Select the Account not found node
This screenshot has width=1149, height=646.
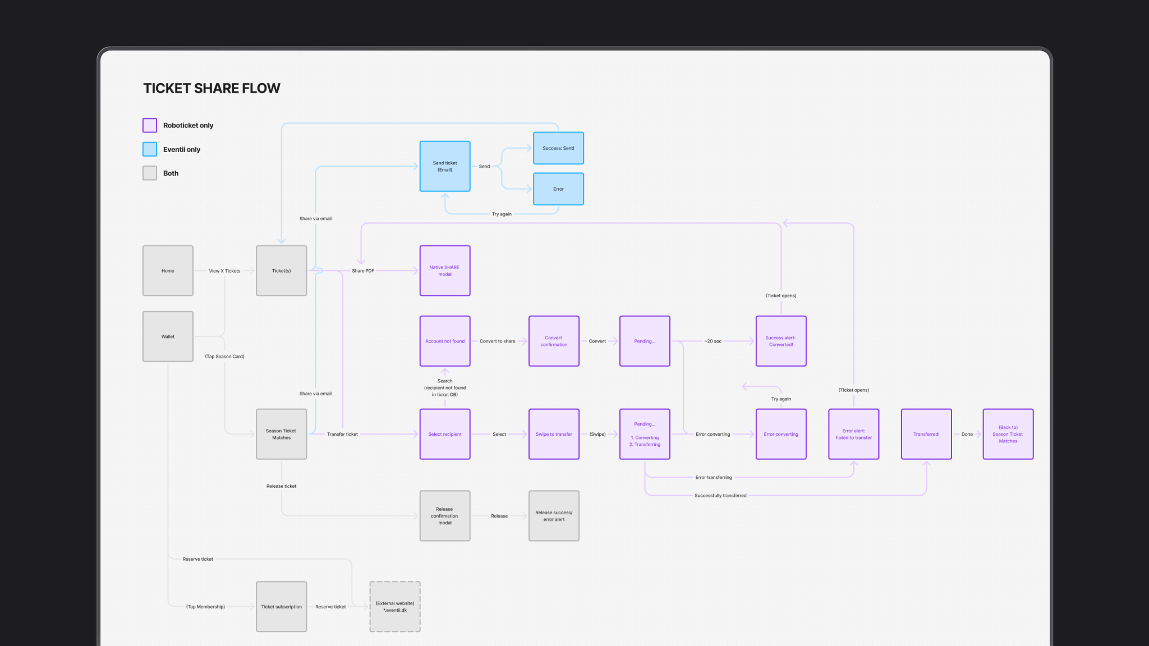(x=445, y=341)
